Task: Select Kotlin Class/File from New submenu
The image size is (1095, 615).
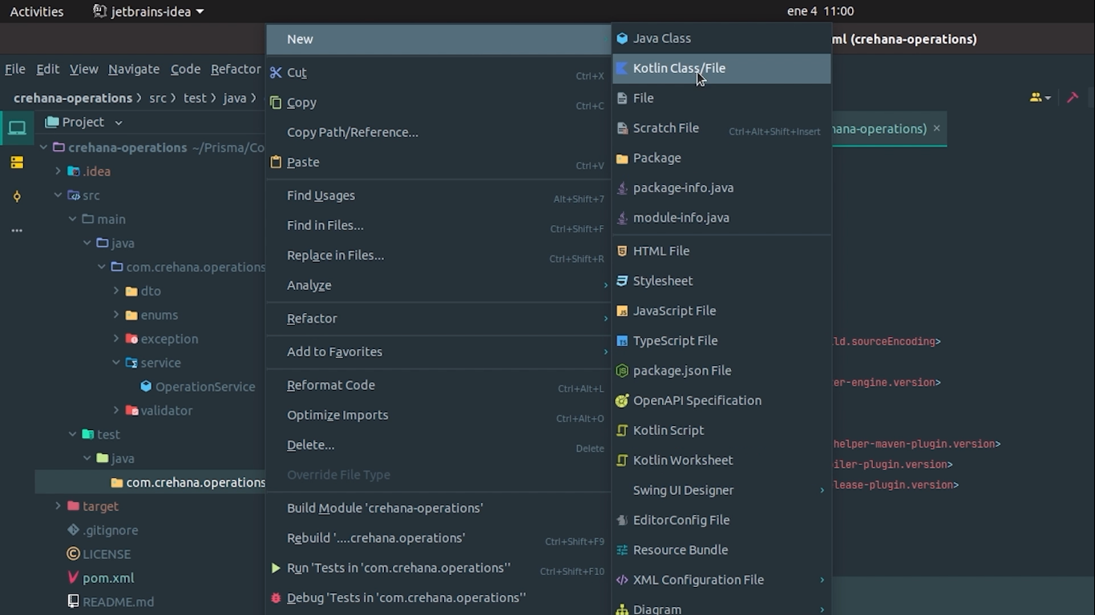Action: click(679, 68)
